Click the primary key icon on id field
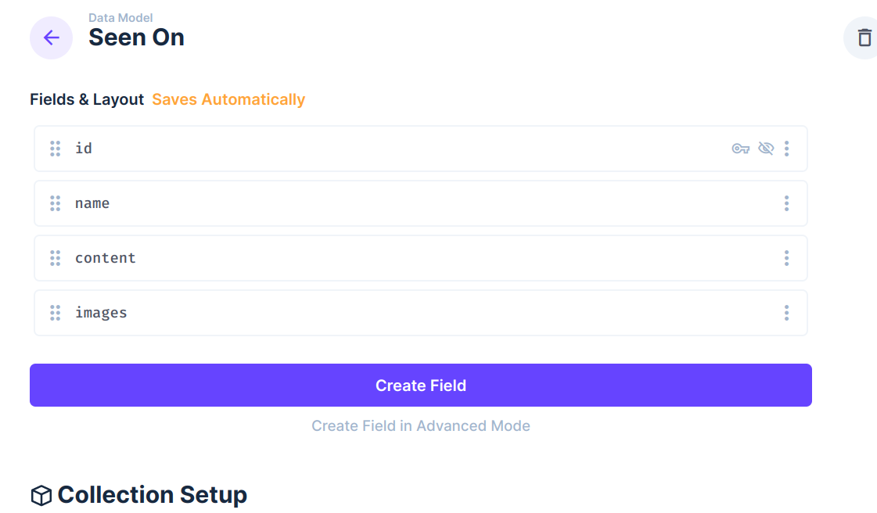The image size is (877, 513). point(741,148)
